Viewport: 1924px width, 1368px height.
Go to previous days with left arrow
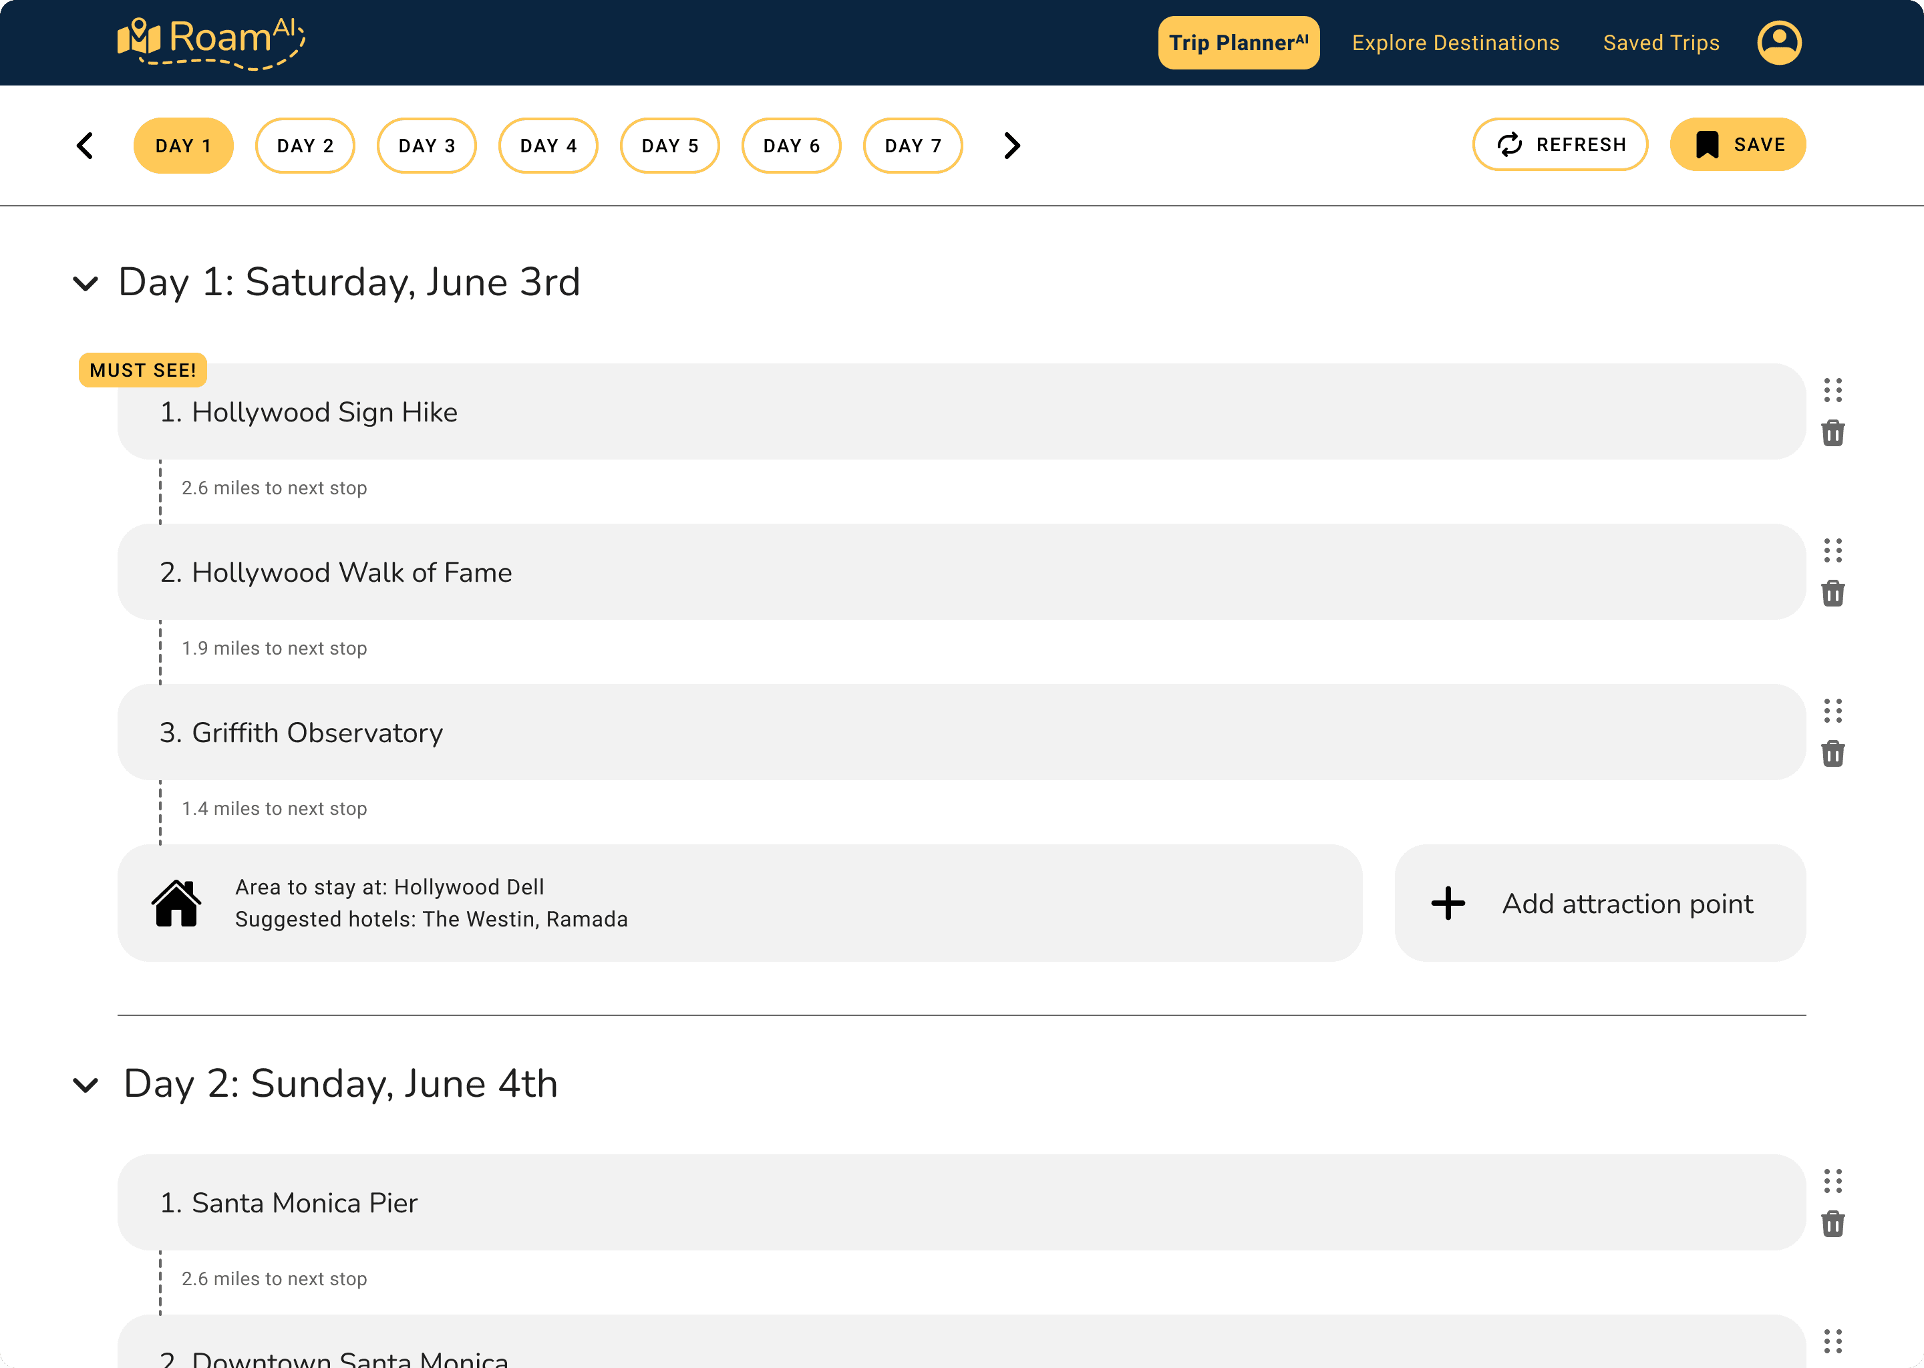pos(85,146)
